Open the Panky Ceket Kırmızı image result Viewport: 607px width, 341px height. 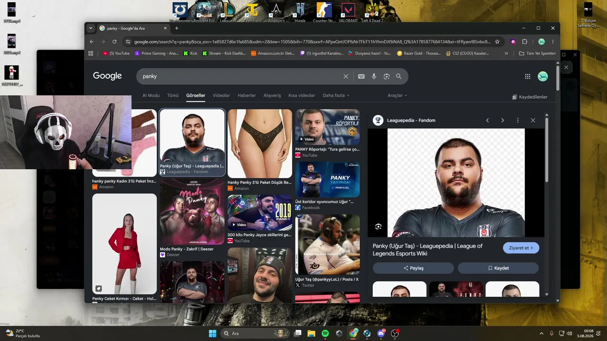pos(124,248)
